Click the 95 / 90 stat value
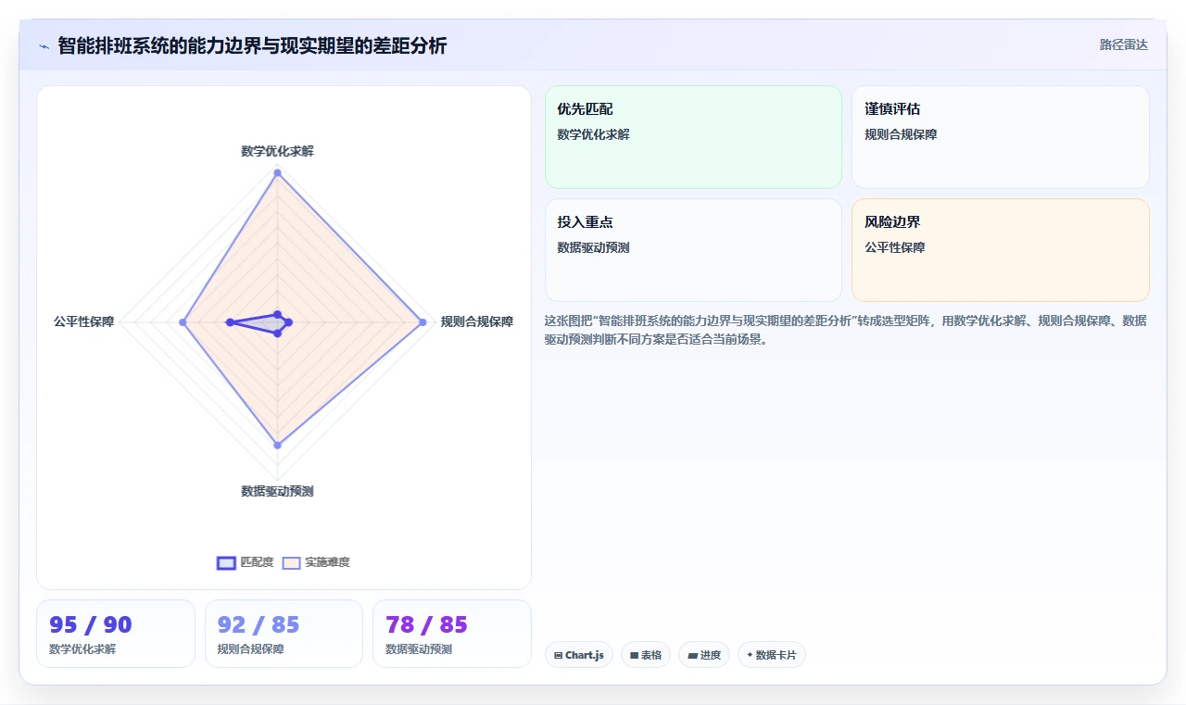1186x705 pixels. pos(91,624)
